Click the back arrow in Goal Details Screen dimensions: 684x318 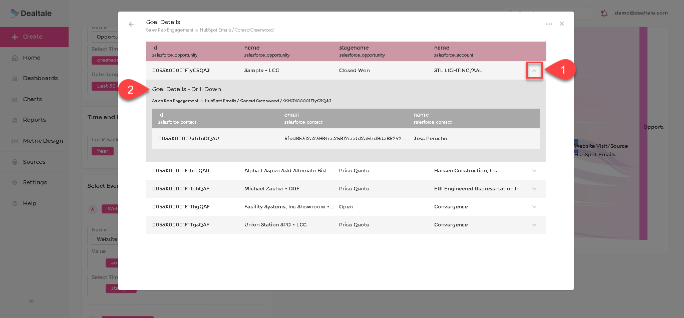[x=131, y=24]
